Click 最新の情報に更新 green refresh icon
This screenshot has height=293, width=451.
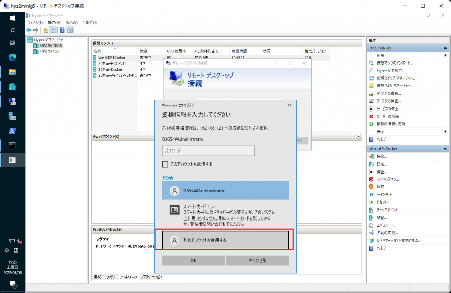(x=371, y=123)
